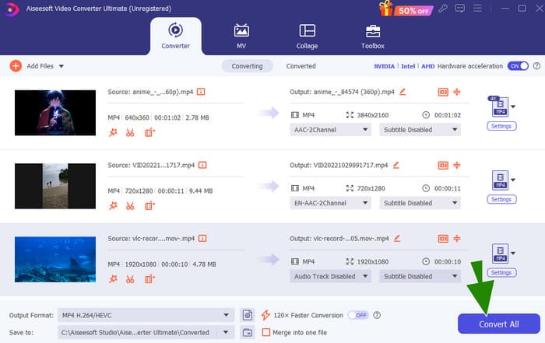The image size is (545, 343).
Task: Rename the anime output file
Action: pos(403,92)
